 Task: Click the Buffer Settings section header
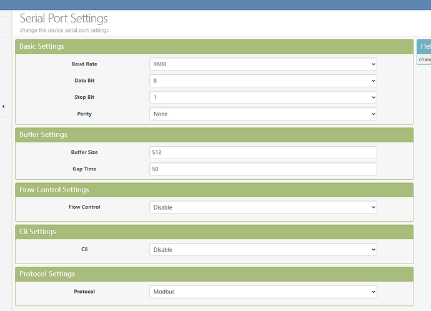pyautogui.click(x=44, y=135)
